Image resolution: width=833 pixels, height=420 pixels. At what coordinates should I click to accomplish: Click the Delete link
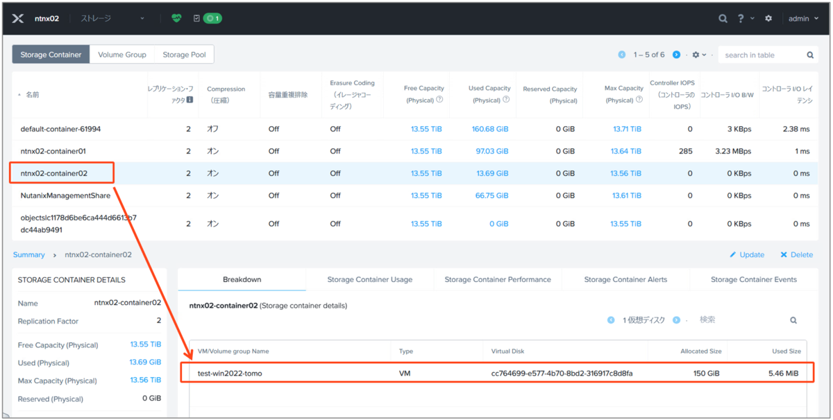802,255
